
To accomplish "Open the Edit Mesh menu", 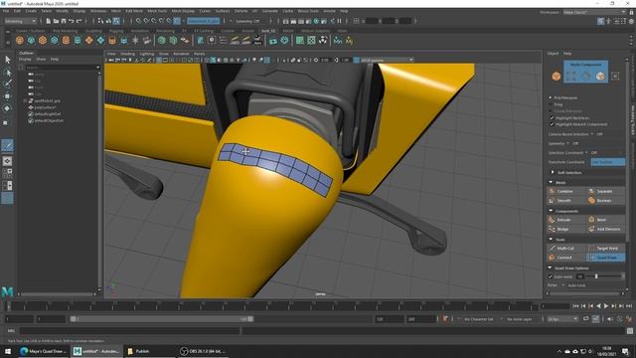I will [134, 11].
